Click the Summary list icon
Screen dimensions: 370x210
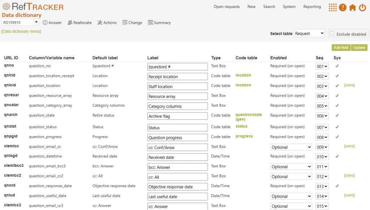[x=150, y=22]
